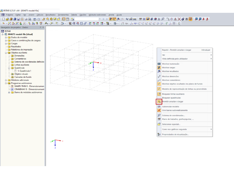Click the previous load case arrow
234x175 pixels.
103,19
